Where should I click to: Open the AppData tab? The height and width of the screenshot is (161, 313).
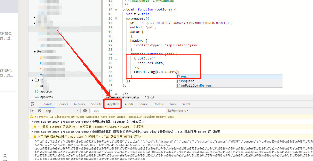point(113,104)
